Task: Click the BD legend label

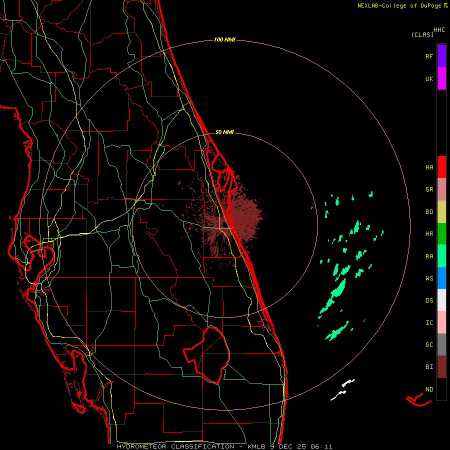Action: click(x=429, y=212)
